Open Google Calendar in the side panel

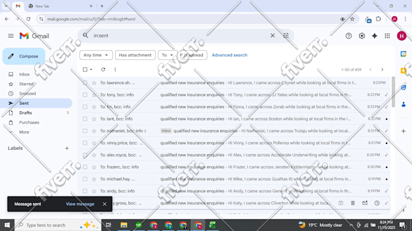(x=404, y=54)
